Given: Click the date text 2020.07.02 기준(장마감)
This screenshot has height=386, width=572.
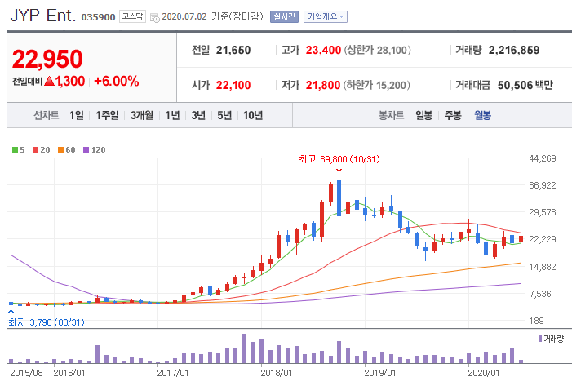Looking at the screenshot, I should click(212, 16).
